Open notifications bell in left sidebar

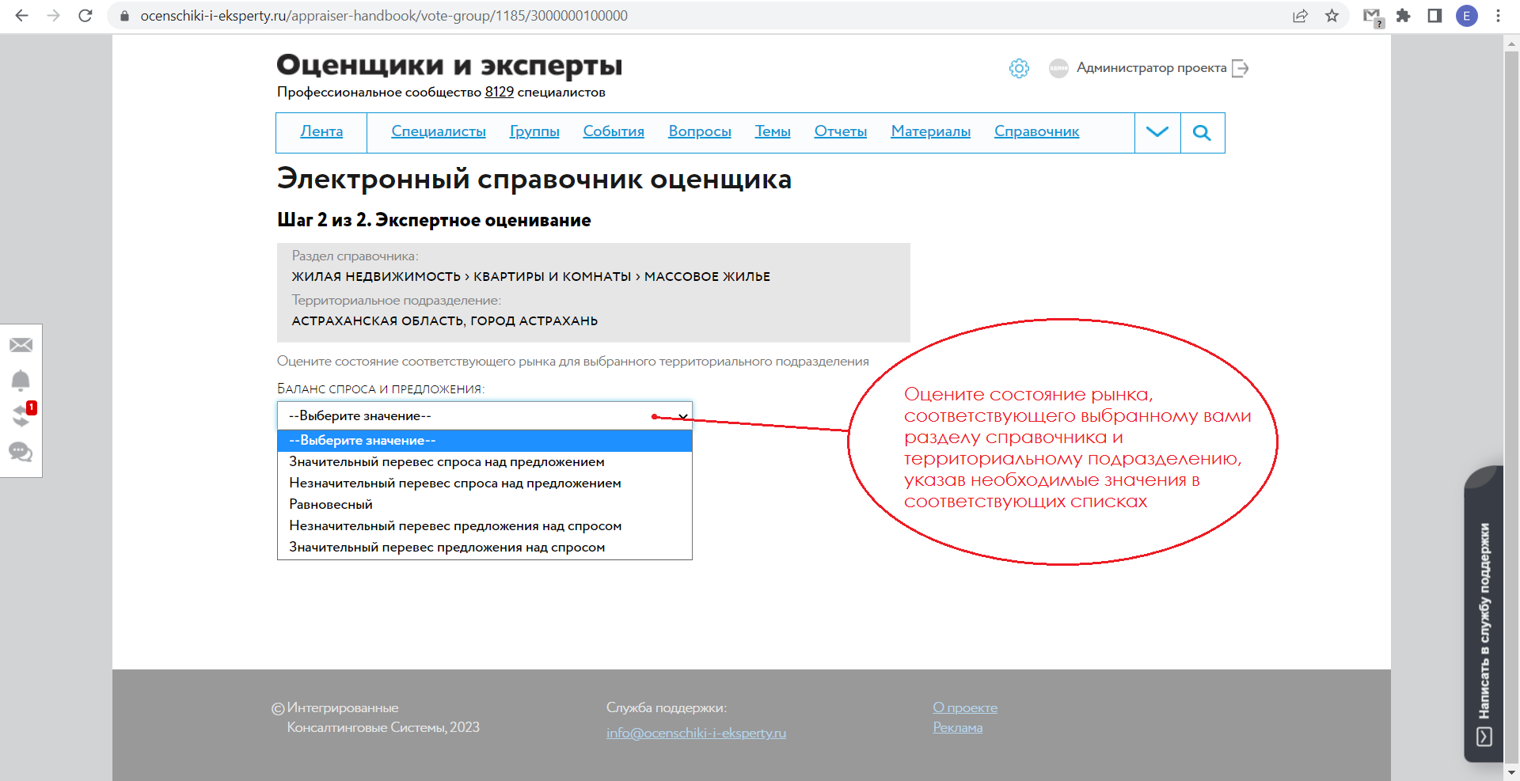tap(21, 381)
